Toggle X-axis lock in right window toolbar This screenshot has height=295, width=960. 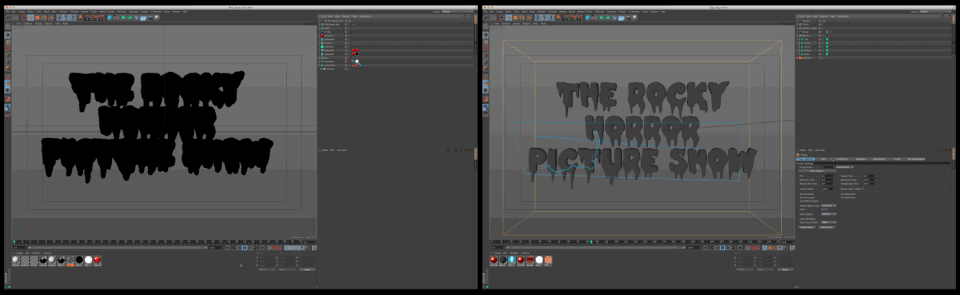pos(538,18)
